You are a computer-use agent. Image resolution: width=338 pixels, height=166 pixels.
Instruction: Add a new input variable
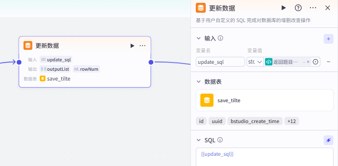329,39
